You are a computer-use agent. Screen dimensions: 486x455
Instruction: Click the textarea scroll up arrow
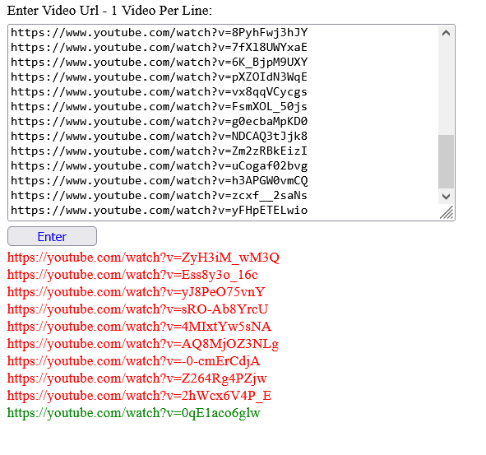click(446, 33)
